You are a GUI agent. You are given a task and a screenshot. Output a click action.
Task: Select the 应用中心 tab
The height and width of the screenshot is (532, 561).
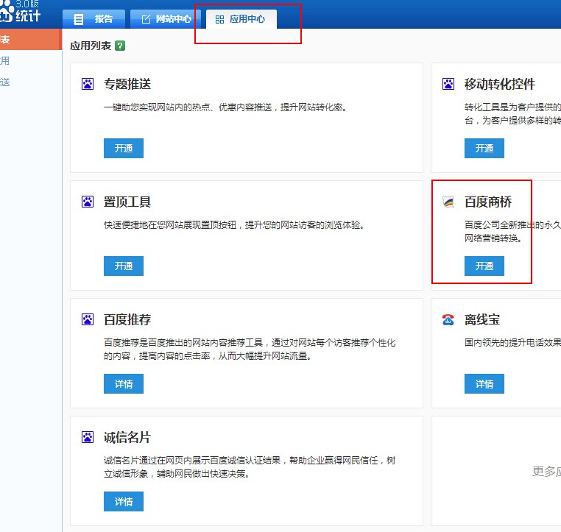pos(240,19)
